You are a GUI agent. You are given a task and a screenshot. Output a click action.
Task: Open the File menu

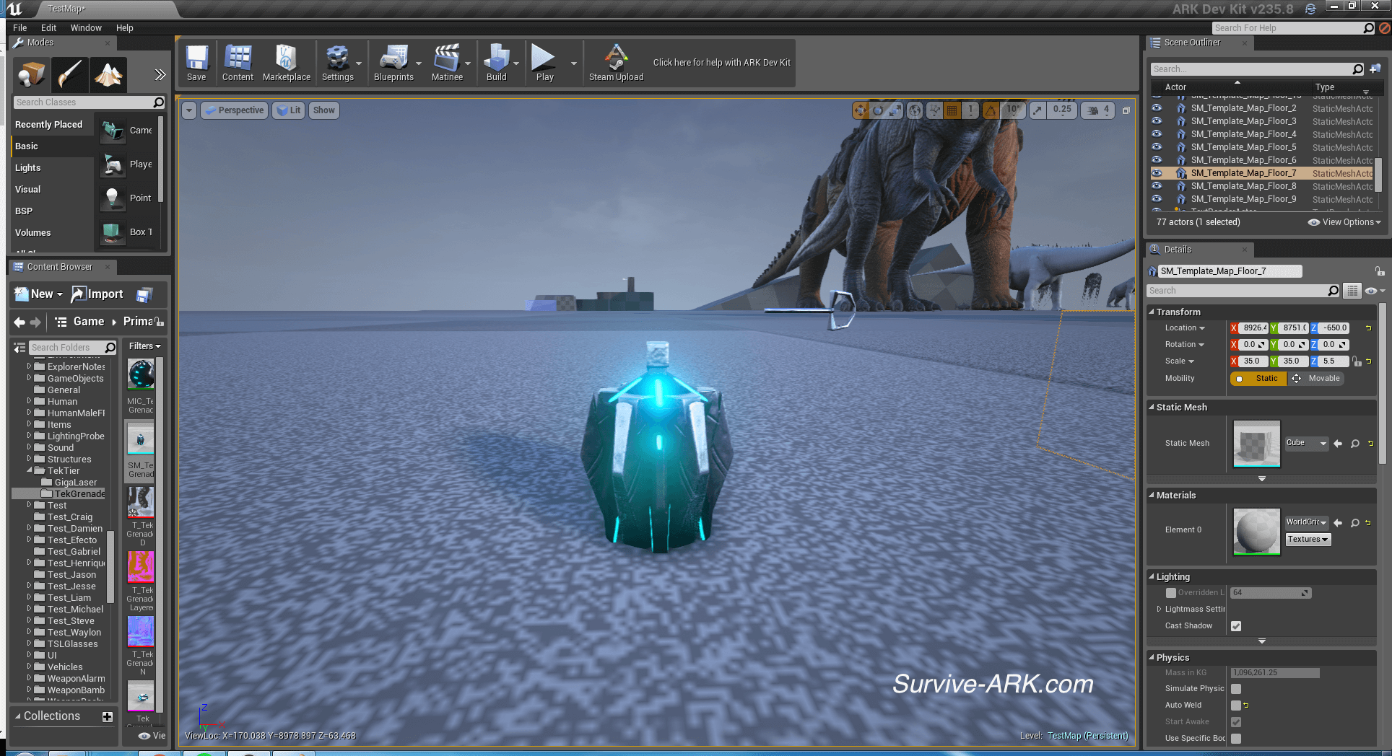(19, 28)
